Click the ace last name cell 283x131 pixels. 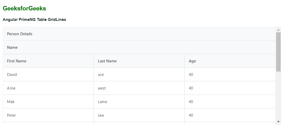101,75
